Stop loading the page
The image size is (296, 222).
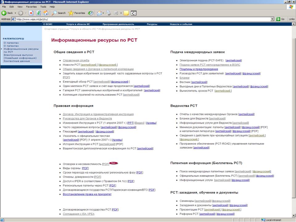(x=31, y=13)
